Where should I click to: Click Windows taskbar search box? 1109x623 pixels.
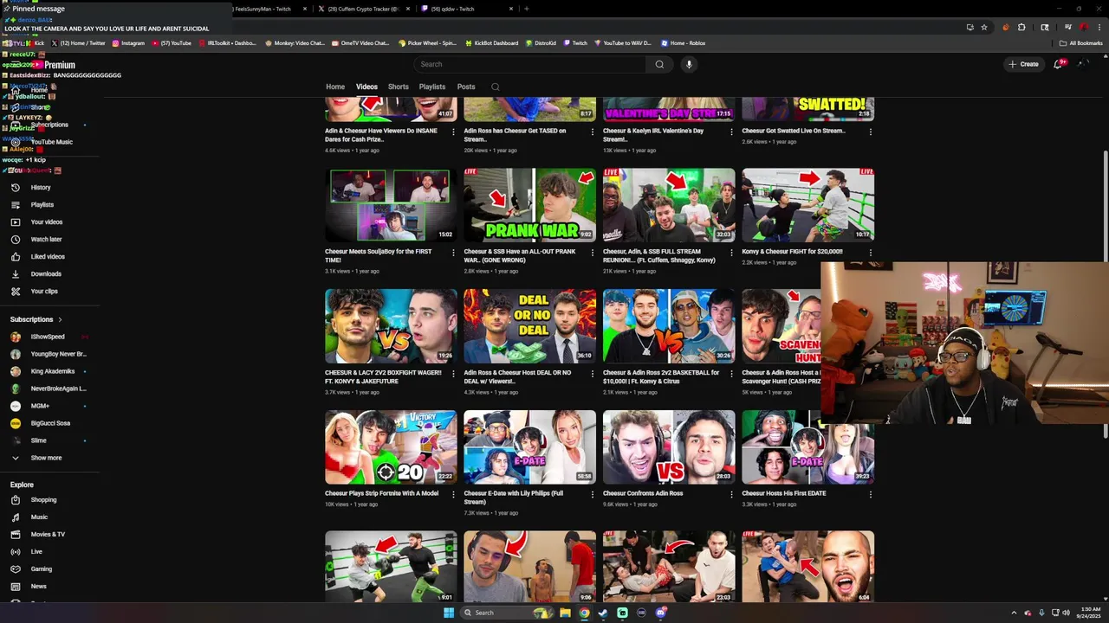(507, 613)
